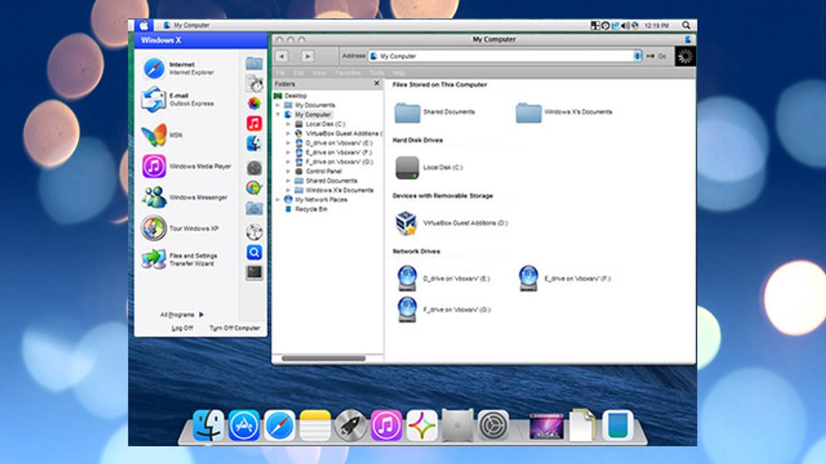
Task: Close the Folders pane
Action: pyautogui.click(x=377, y=83)
